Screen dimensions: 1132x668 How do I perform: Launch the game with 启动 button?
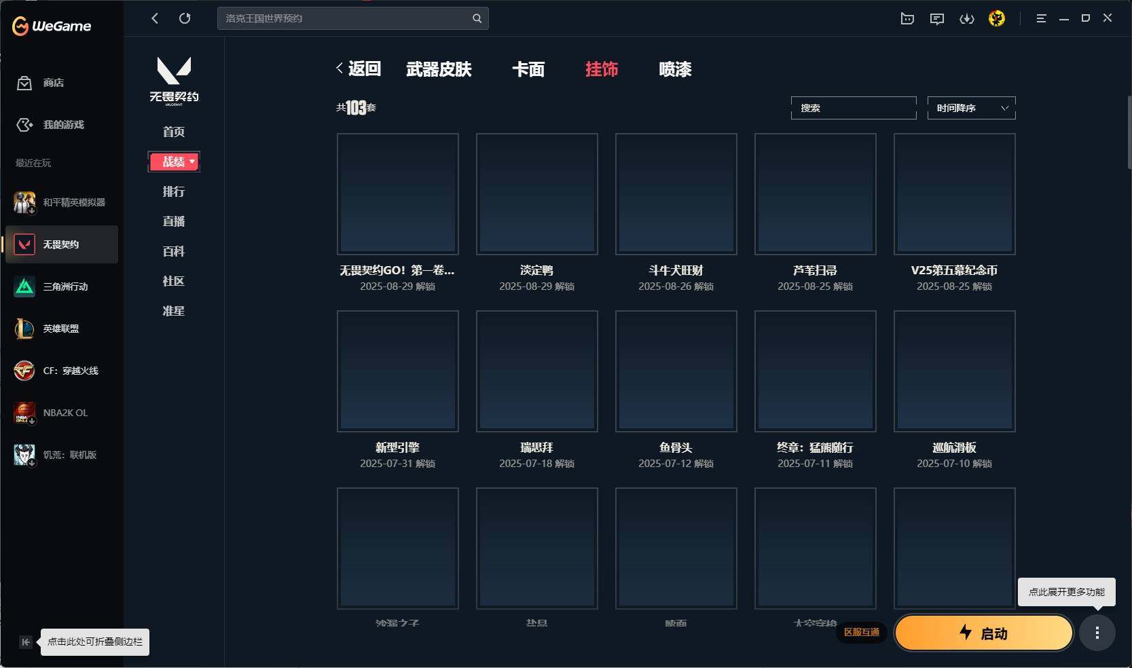click(x=984, y=633)
